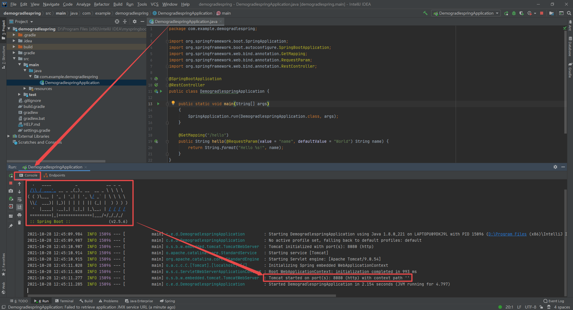This screenshot has height=310, width=573.
Task: Click the Profiler run icon
Action: [530, 13]
